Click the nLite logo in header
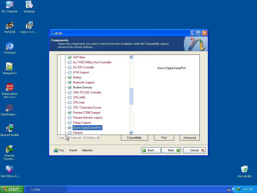257x193 pixels. 196,43
